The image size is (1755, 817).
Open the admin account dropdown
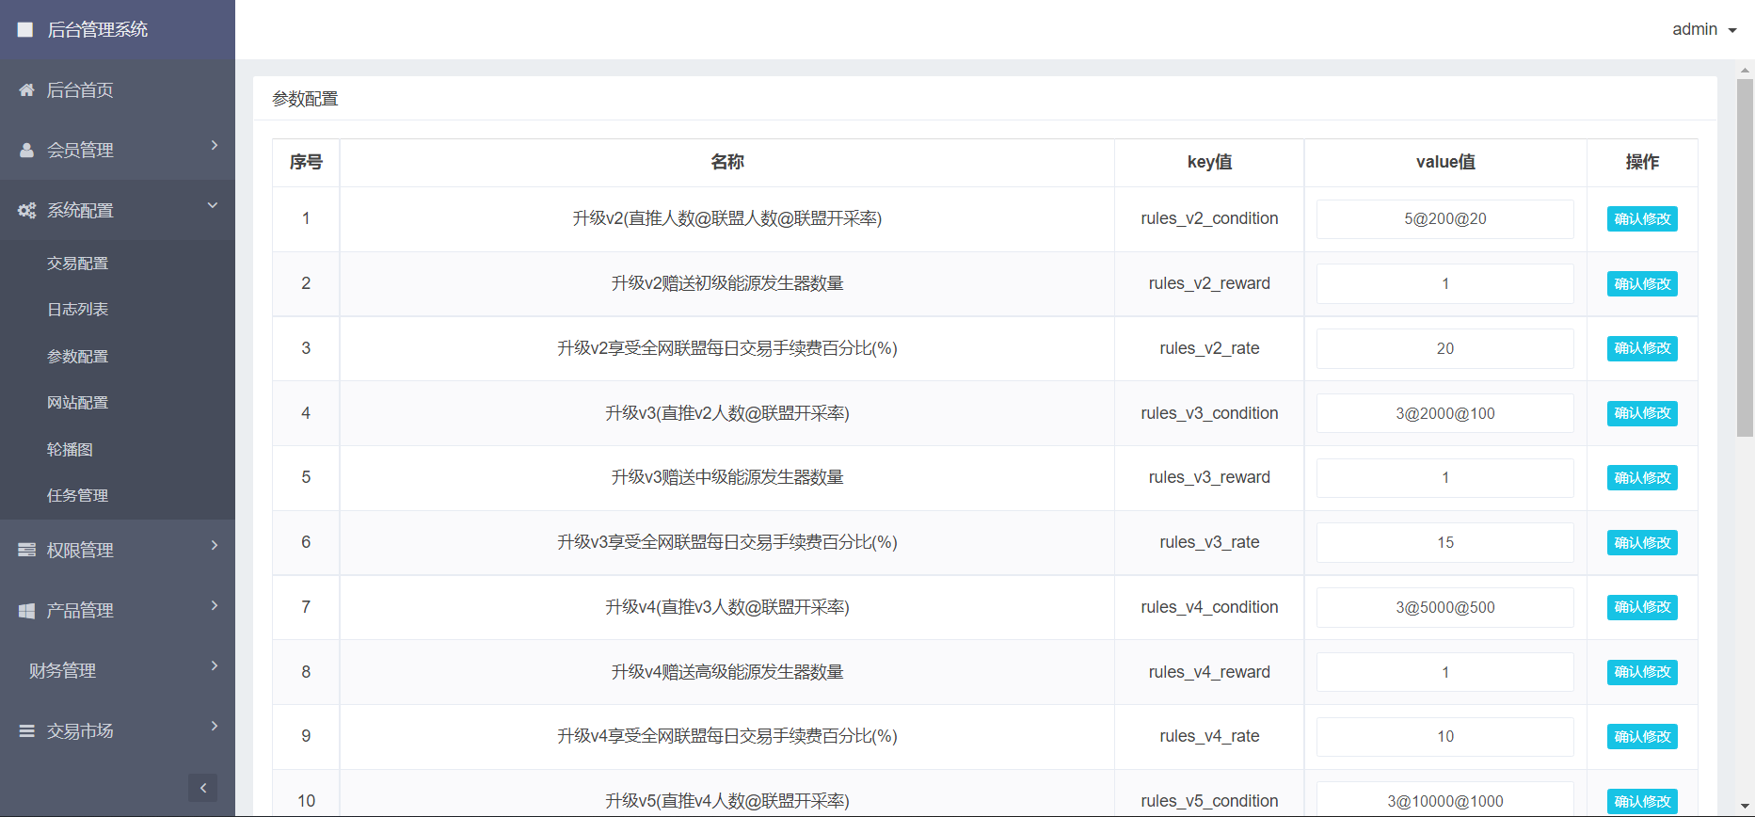1704,30
